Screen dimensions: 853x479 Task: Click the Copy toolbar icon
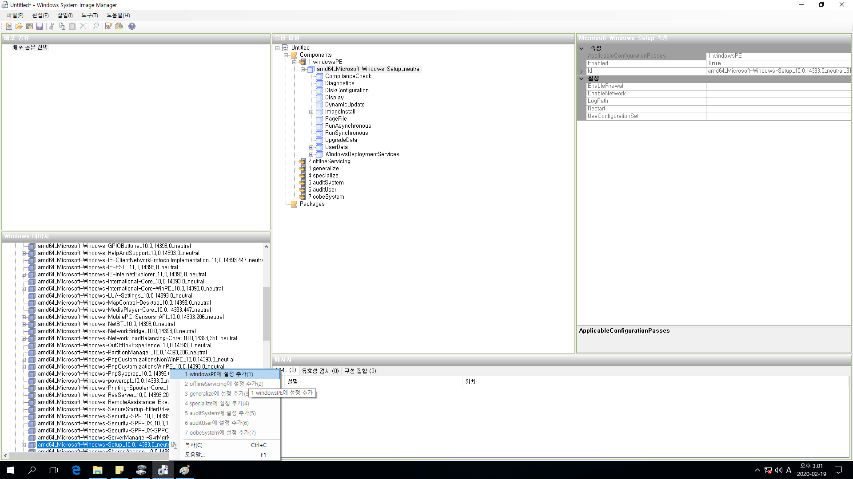[x=62, y=26]
